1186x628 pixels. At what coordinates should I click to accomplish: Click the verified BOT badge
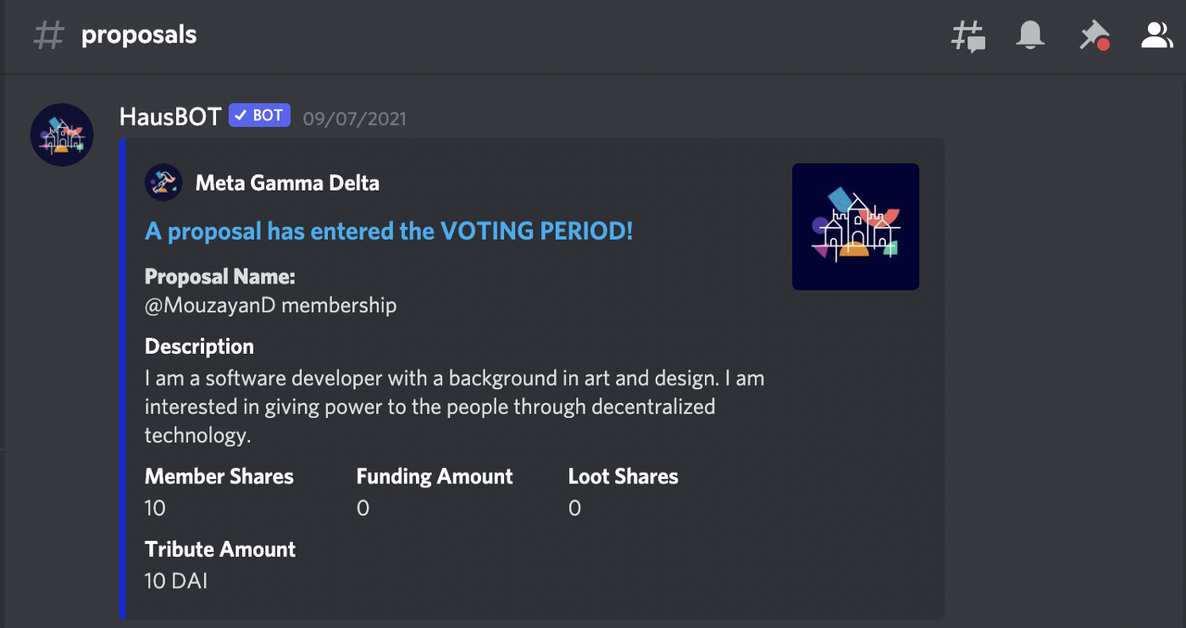(259, 115)
